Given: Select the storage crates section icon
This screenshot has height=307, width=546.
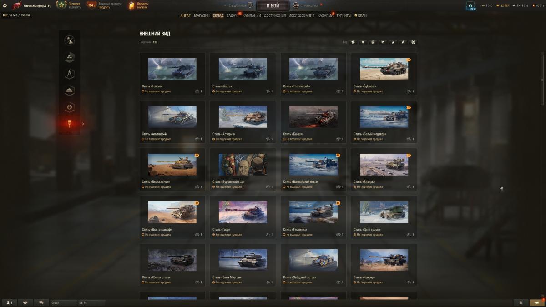Looking at the screenshot, I should click(x=69, y=57).
